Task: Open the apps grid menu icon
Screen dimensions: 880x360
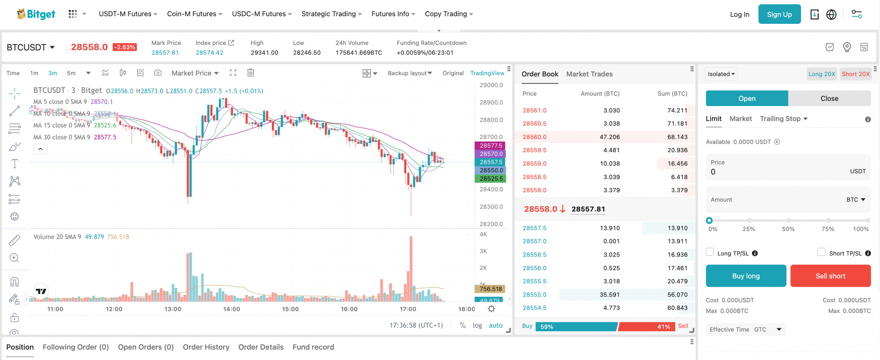Action: tap(73, 14)
